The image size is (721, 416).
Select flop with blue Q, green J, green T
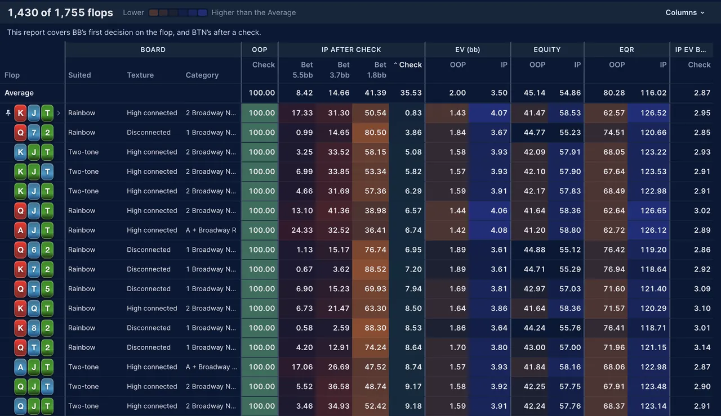coord(34,406)
